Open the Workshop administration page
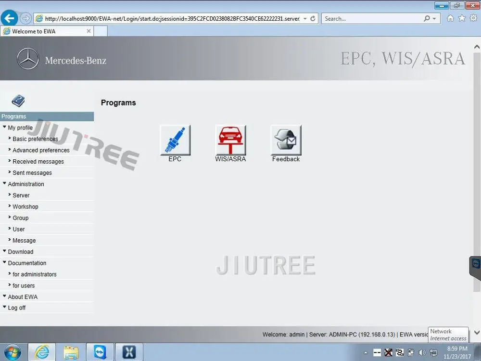 tap(25, 207)
